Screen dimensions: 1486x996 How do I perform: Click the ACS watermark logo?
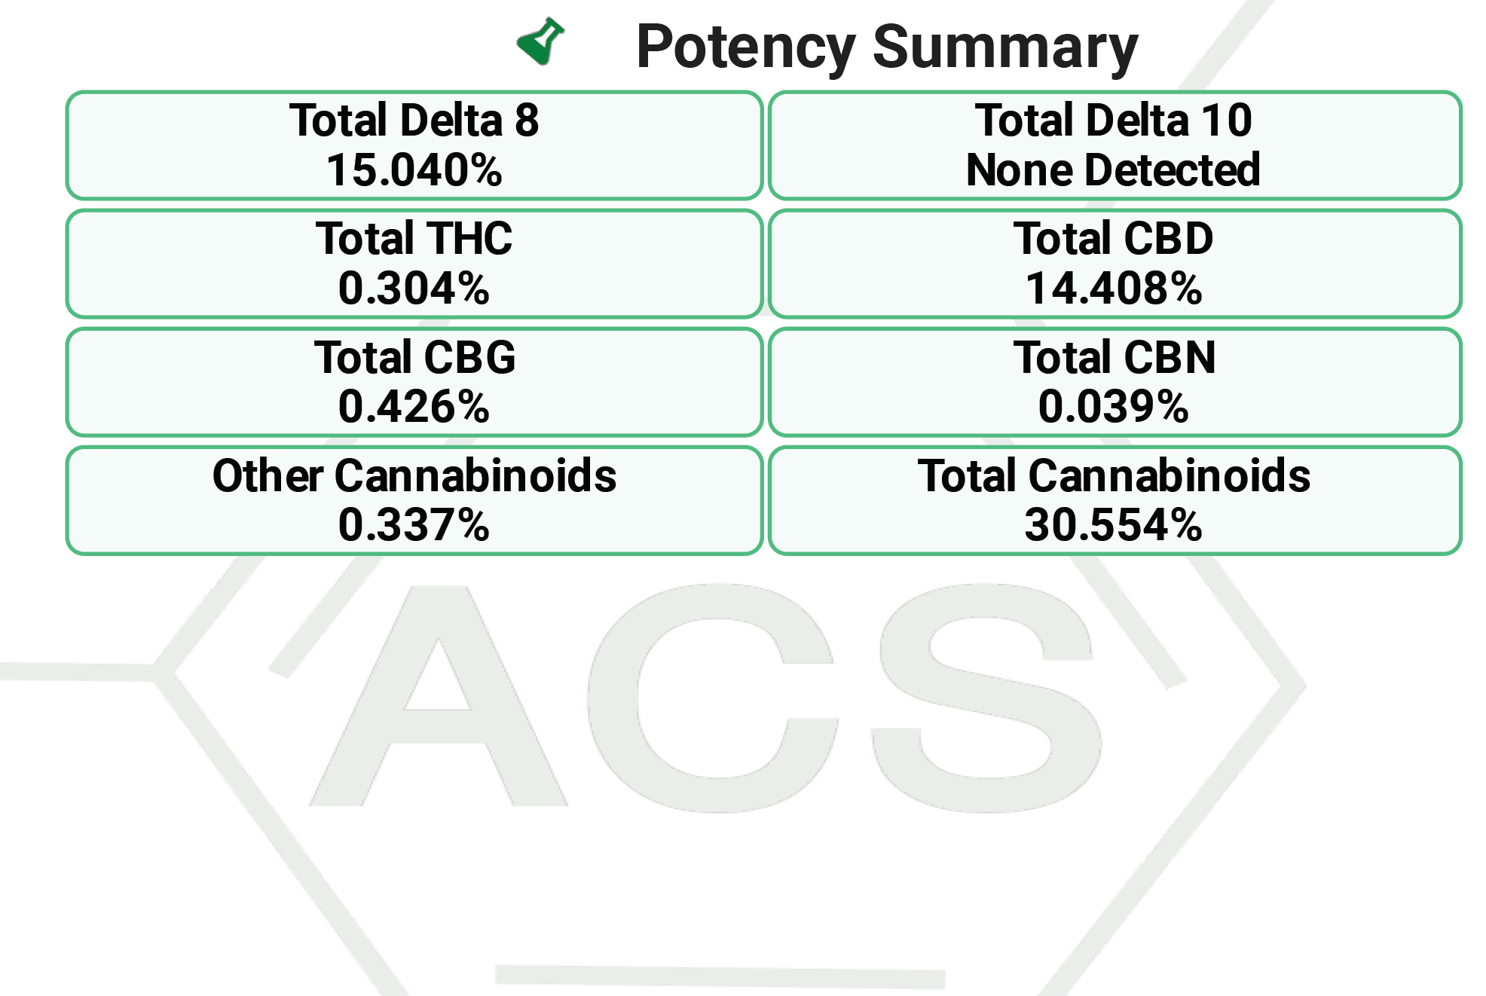(706, 698)
